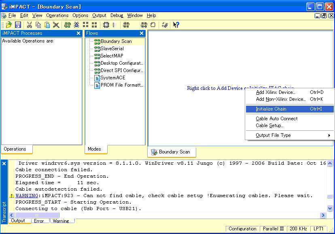Image resolution: width=335 pixels, height=234 pixels.
Task: Open the View menu
Action: click(37, 16)
